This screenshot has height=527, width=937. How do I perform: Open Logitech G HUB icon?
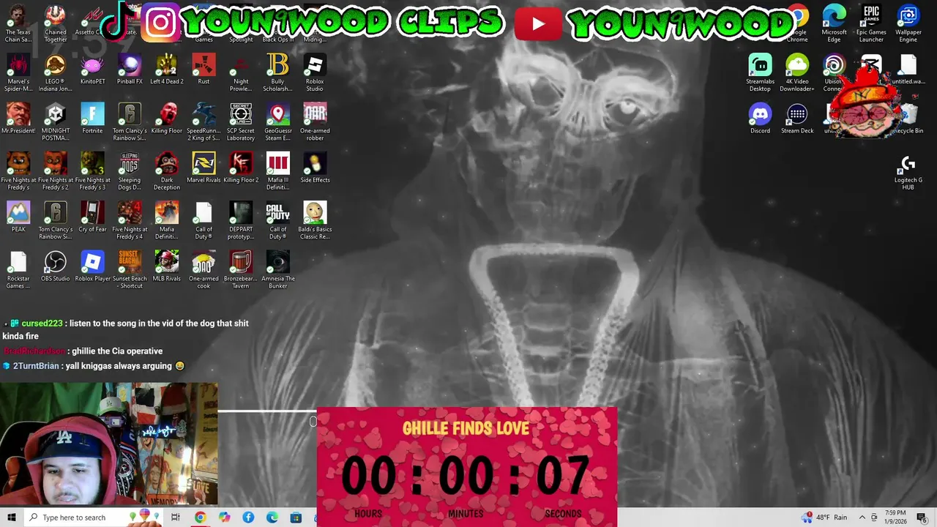click(x=908, y=171)
